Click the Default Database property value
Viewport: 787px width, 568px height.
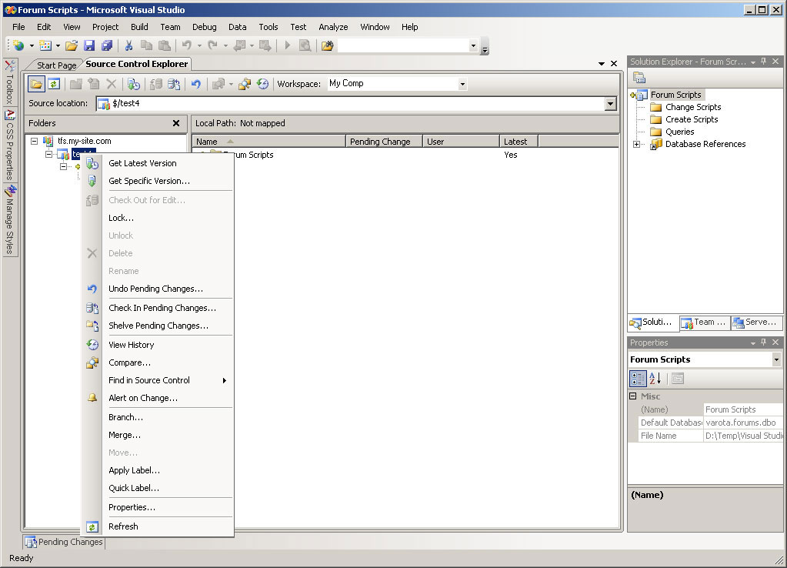[x=742, y=423]
